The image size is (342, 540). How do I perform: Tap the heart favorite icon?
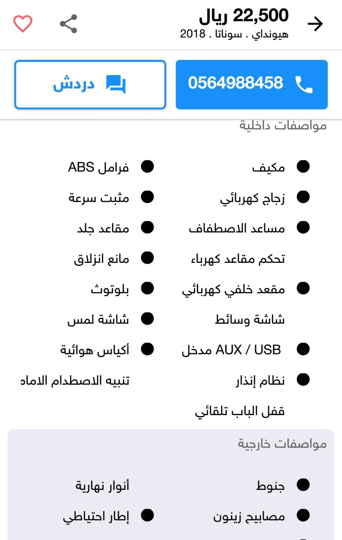tap(23, 24)
